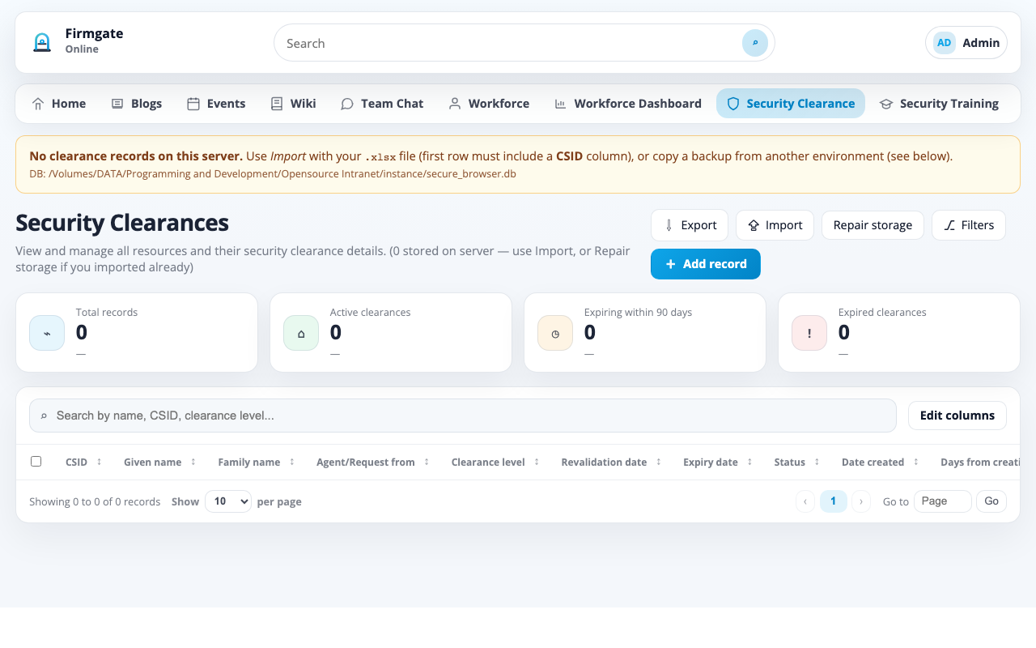1036x648 pixels.
Task: Sort by Given name column arrows
Action: 193,462
